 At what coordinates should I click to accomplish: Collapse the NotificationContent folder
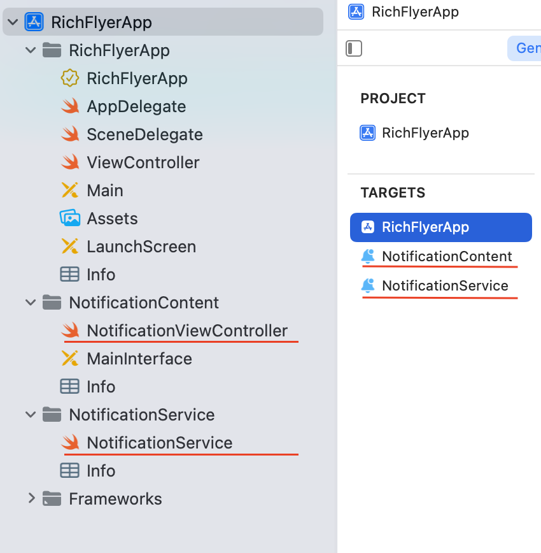click(x=31, y=303)
